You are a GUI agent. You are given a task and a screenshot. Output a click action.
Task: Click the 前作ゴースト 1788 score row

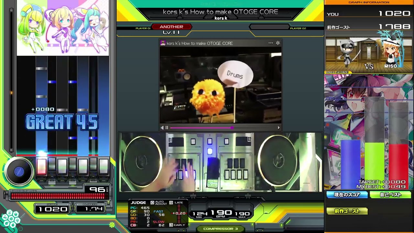click(369, 27)
